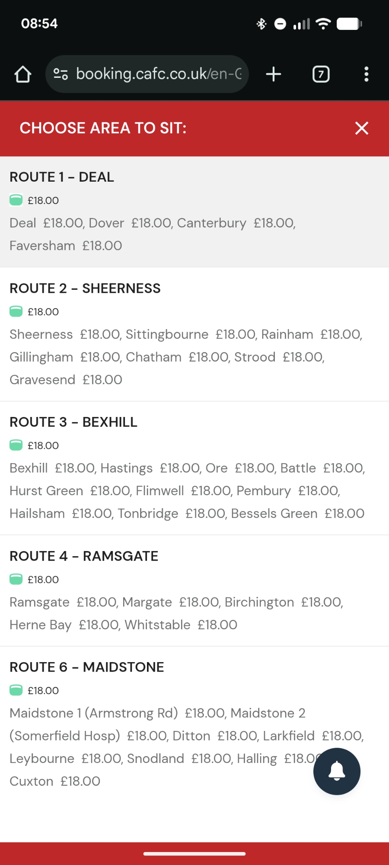Image resolution: width=389 pixels, height=865 pixels.
Task: Choose Route 4 – Ramsgate heading
Action: tap(84, 556)
